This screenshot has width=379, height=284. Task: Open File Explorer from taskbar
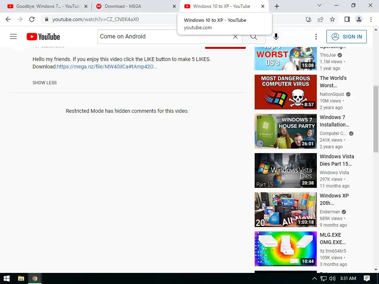21,278
